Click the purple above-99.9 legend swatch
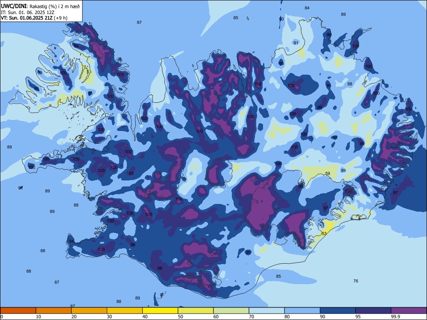The image size is (427, 320). [x=409, y=311]
